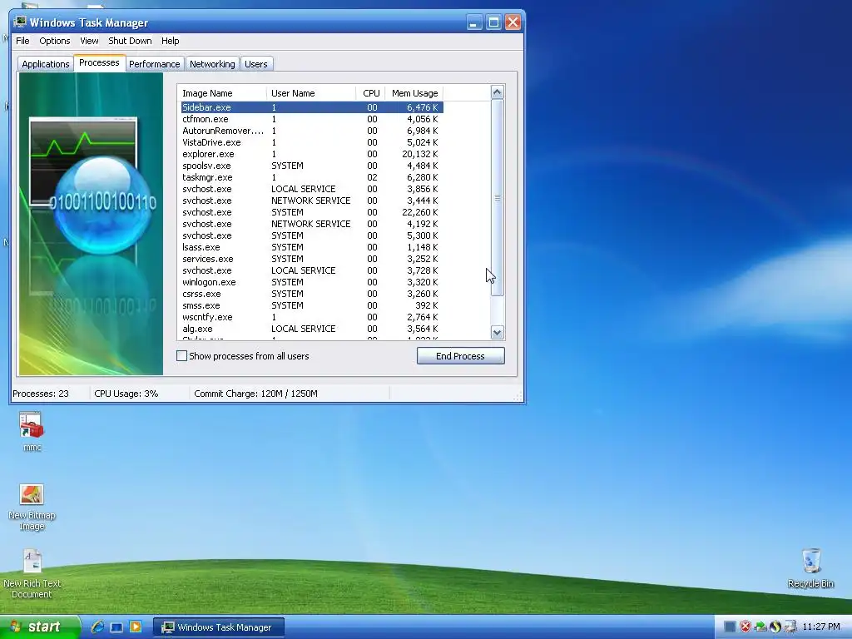Launch Internet Explorer from quick launch

coord(98,627)
